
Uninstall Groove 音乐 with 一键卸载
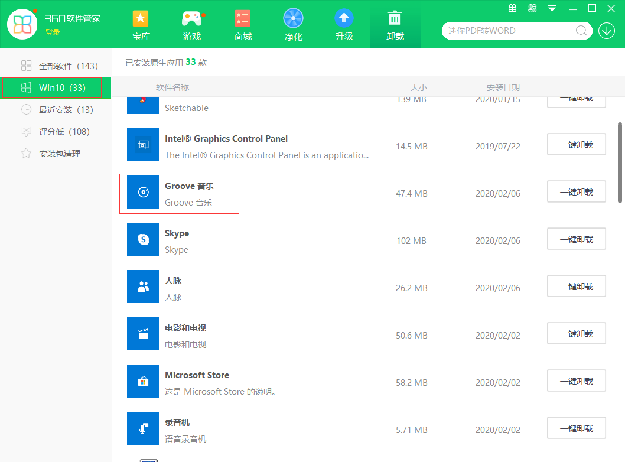[x=577, y=192]
